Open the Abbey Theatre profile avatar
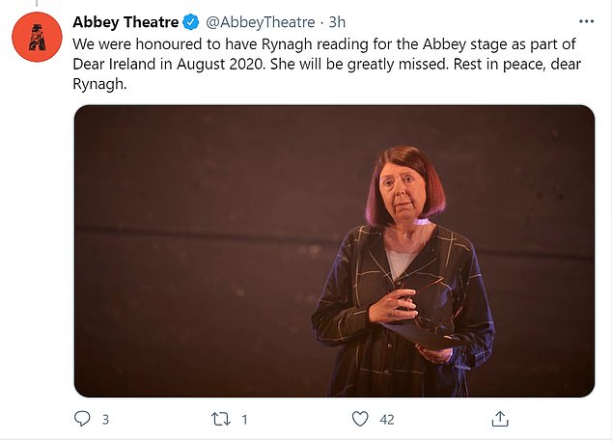Screen dimensions: 612x442 pyautogui.click(x=37, y=37)
